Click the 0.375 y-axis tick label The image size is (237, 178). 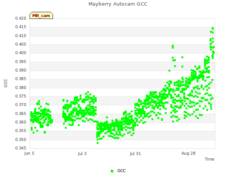[21, 96]
